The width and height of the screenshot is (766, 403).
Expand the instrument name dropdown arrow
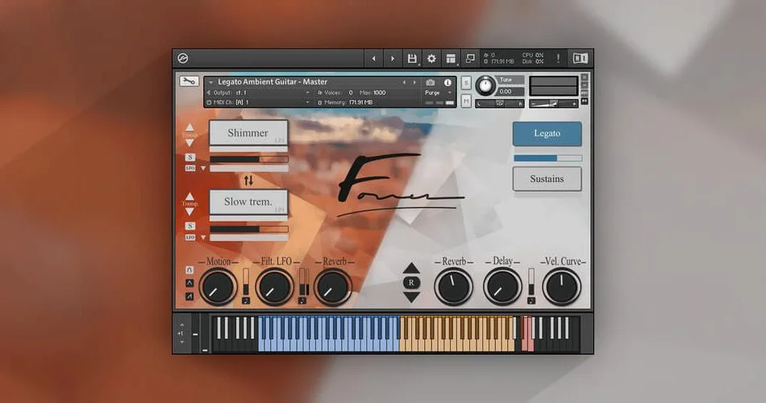(x=210, y=82)
